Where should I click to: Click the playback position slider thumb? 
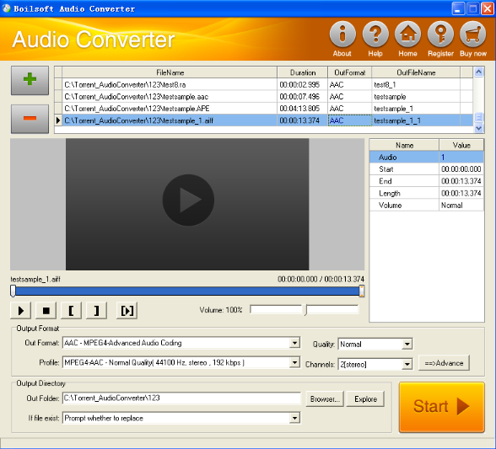click(x=13, y=291)
